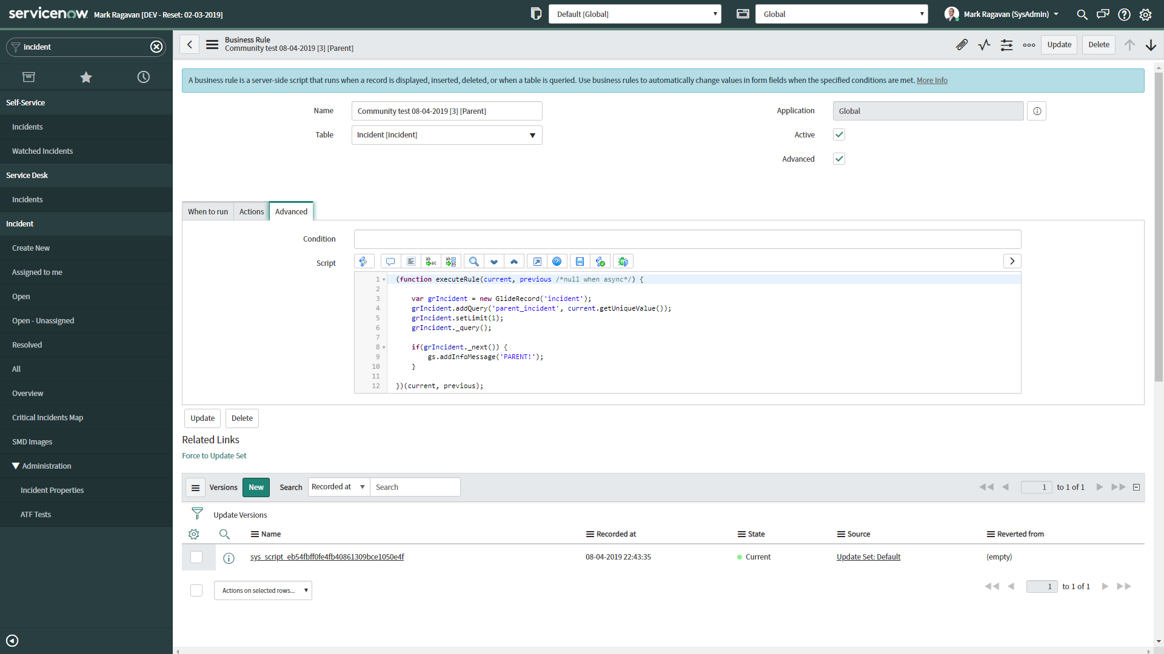This screenshot has height=654, width=1164.
Task: Click the New button in Versions list
Action: coord(256,487)
